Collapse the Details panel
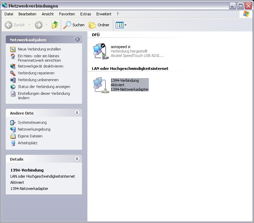 point(77,159)
